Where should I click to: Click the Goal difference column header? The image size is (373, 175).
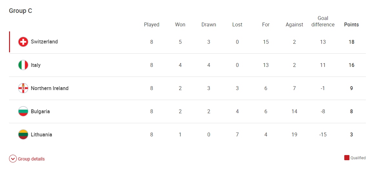tap(323, 22)
